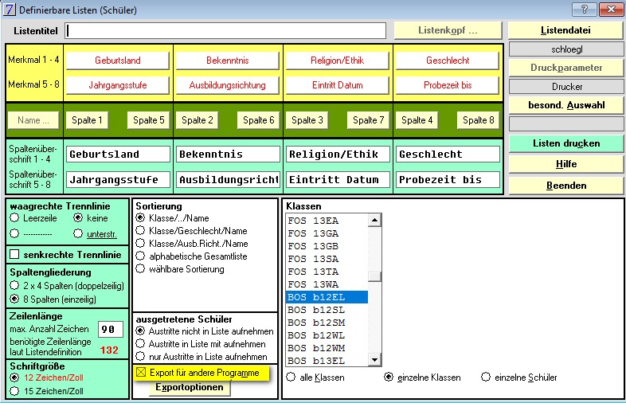
Task: Click the Listentitel text field
Action: (x=225, y=31)
